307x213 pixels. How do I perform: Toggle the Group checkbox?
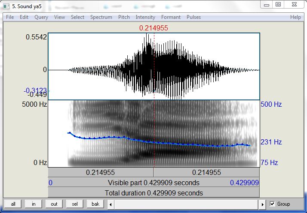(x=272, y=204)
